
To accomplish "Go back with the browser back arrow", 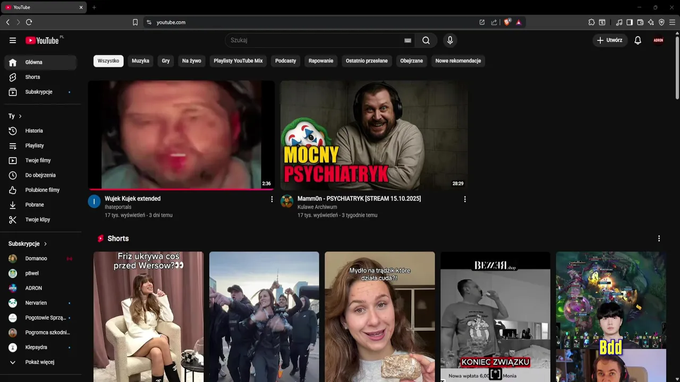I will (7, 22).
